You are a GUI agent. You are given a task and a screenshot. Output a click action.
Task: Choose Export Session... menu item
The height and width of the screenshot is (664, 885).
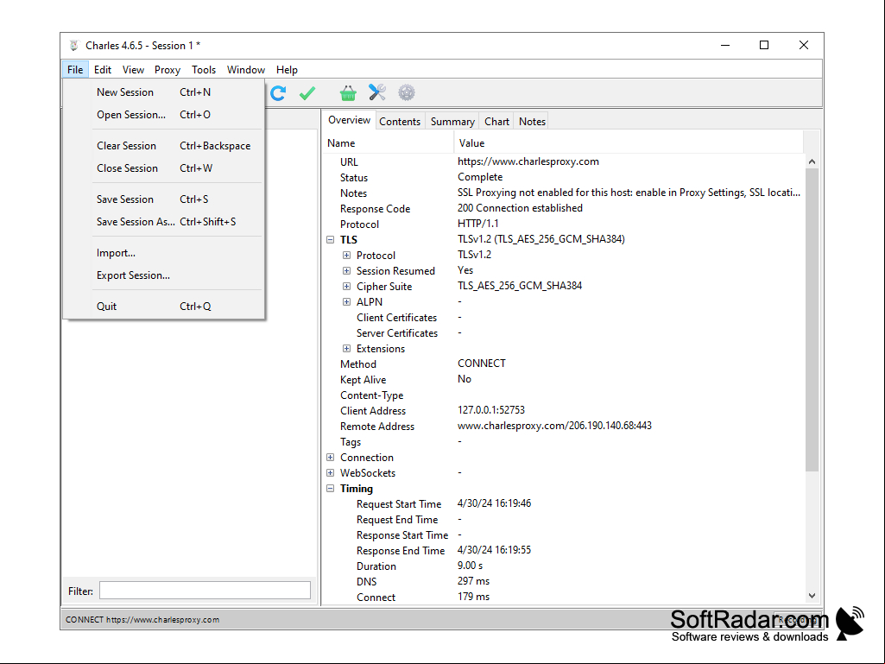pyautogui.click(x=164, y=275)
